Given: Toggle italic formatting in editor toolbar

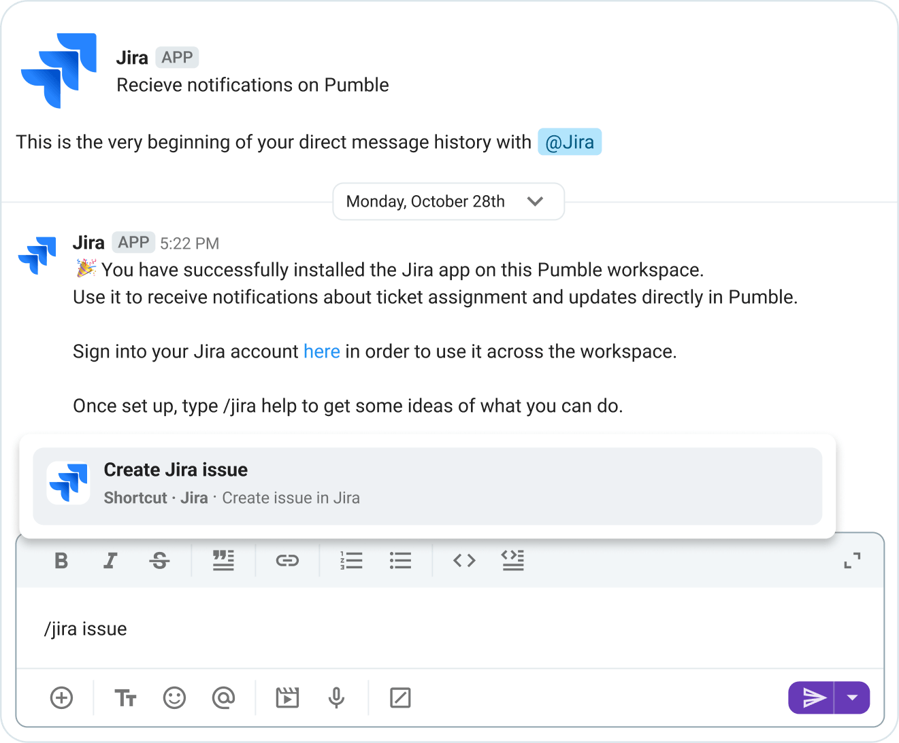Looking at the screenshot, I should tap(110, 561).
